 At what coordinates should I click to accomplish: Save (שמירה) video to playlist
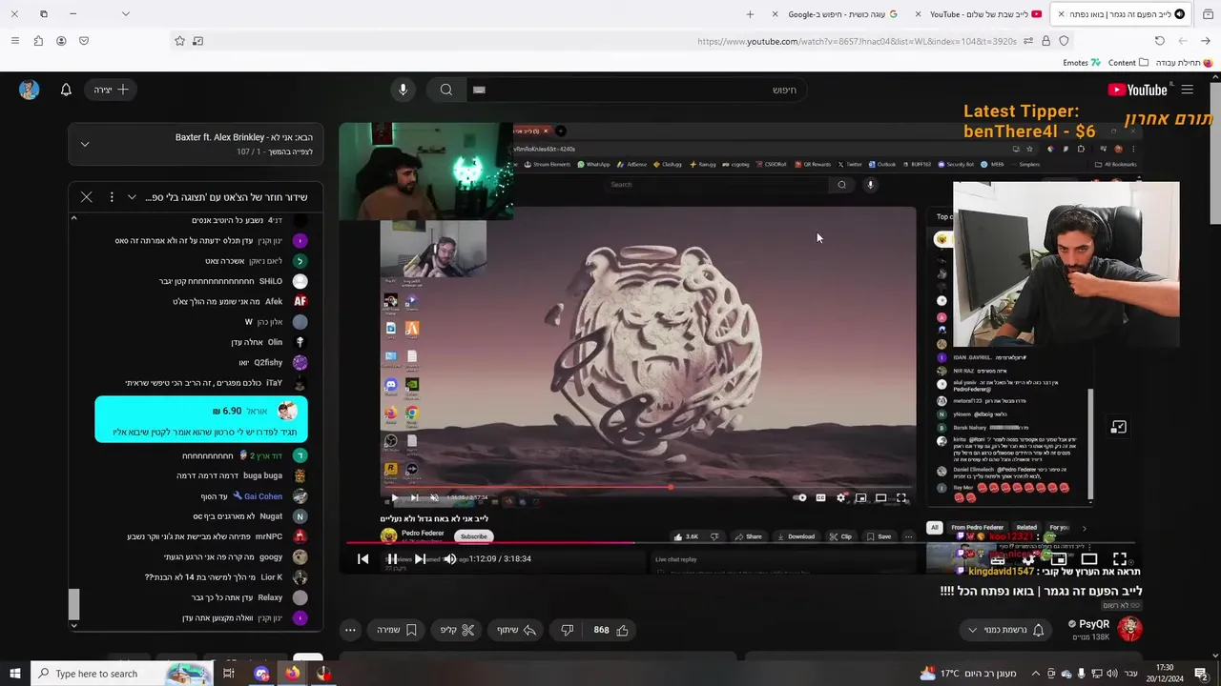(x=397, y=630)
